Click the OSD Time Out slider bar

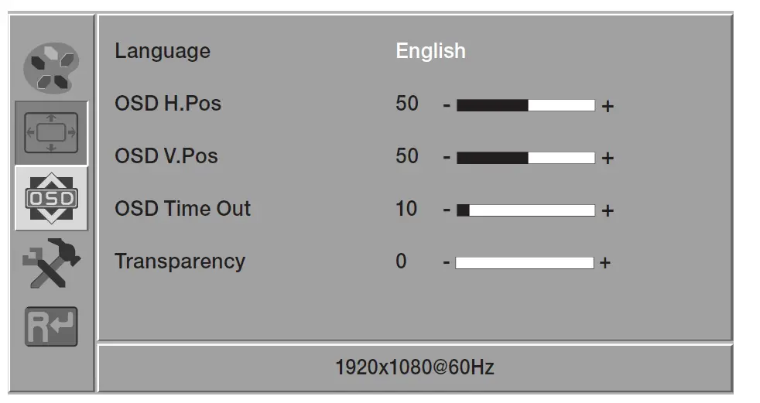525,210
